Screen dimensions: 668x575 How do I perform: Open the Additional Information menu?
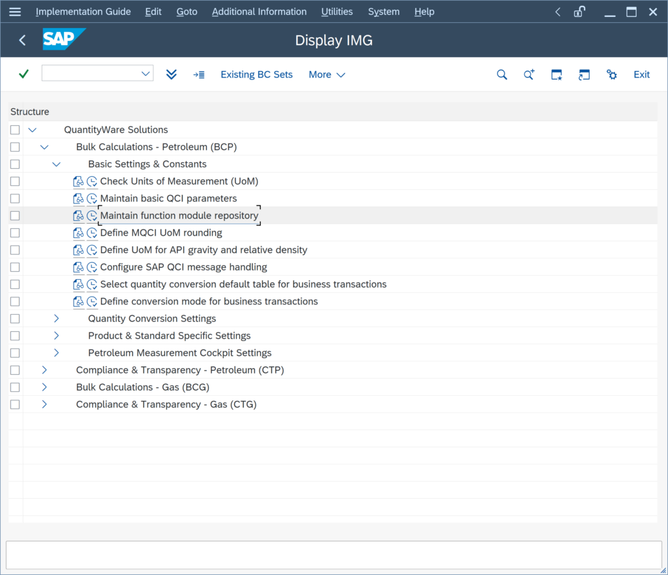(x=259, y=12)
